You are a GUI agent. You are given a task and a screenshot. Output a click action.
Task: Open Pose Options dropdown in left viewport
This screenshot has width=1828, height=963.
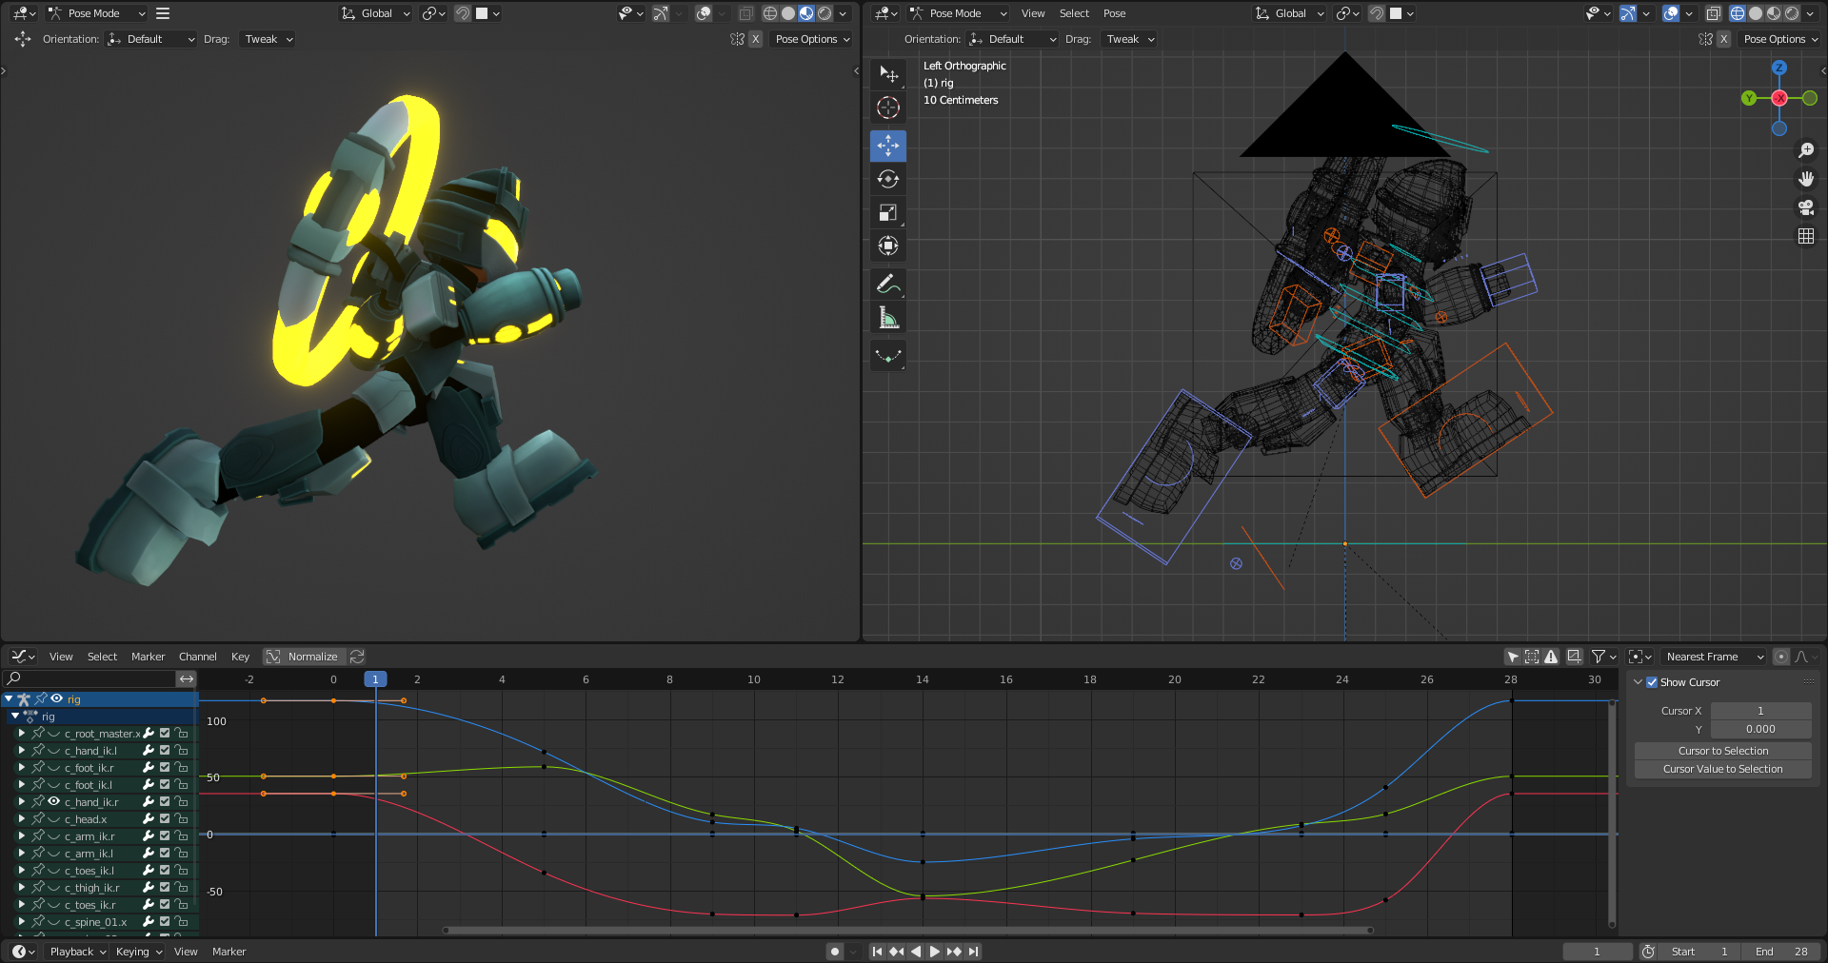812,39
